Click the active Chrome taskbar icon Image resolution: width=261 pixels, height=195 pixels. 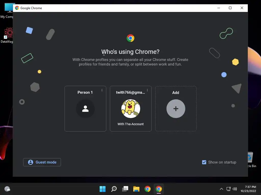coord(159,189)
